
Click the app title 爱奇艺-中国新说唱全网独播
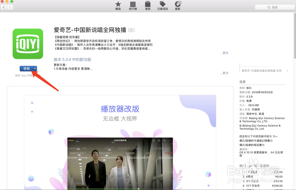90,30
